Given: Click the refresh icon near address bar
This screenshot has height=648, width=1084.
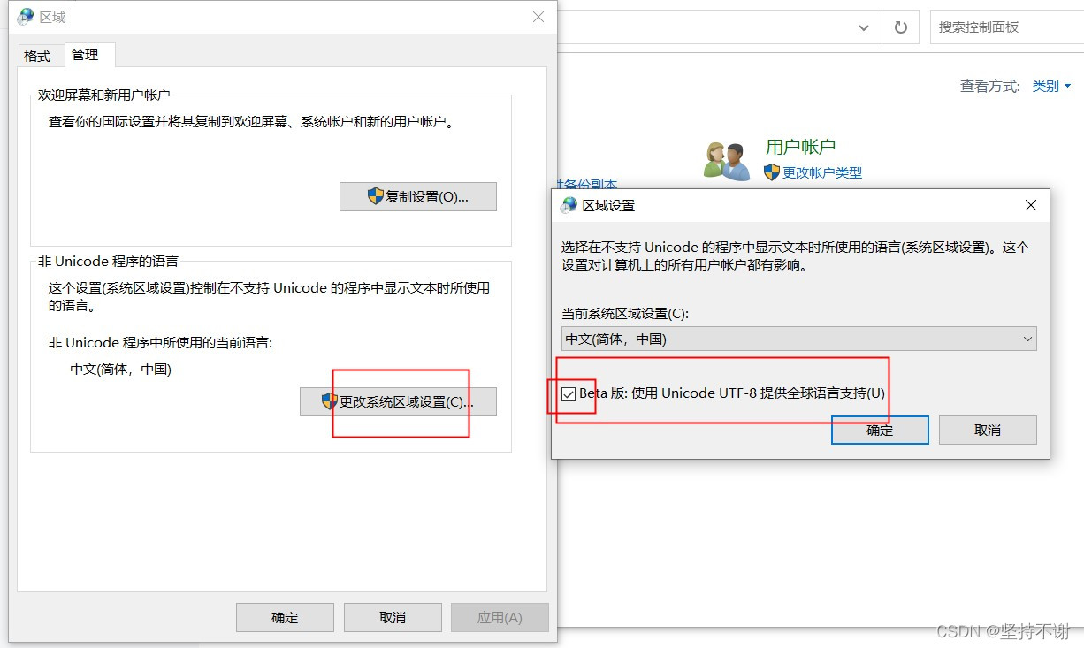Looking at the screenshot, I should point(900,27).
